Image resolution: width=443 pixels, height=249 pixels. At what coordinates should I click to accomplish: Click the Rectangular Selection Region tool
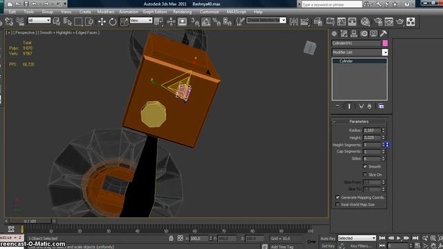(78, 21)
